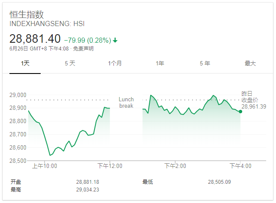Click the 28,500 y-axis label
This screenshot has height=203, width=276.
[x=18, y=161]
